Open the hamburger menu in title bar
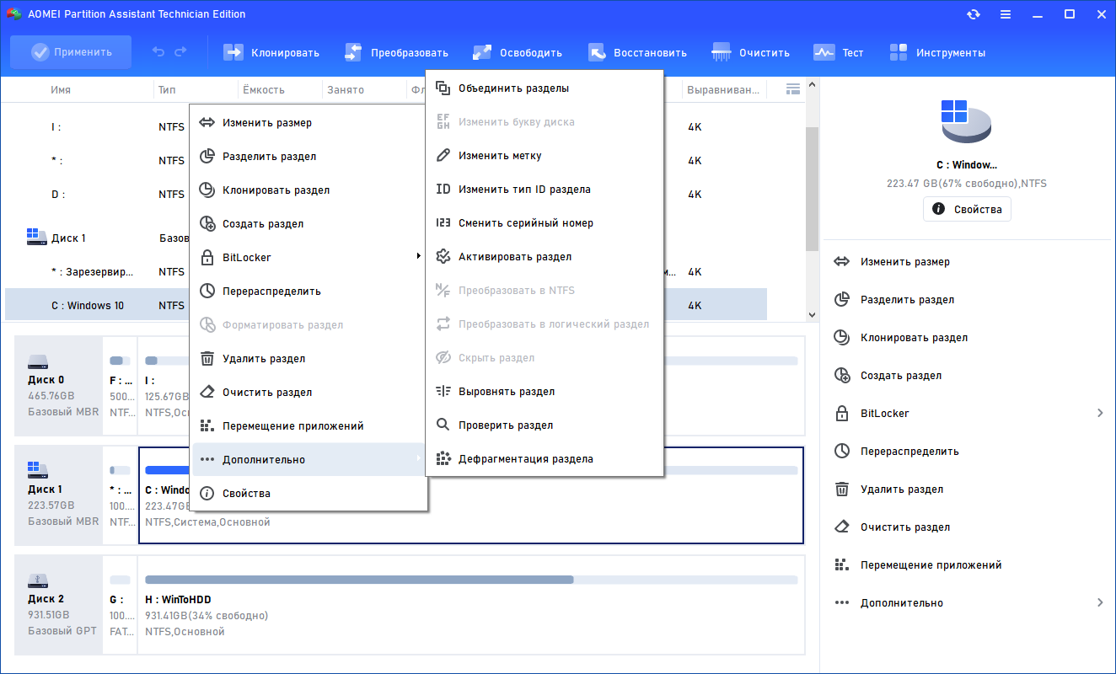The height and width of the screenshot is (674, 1116). (1006, 14)
